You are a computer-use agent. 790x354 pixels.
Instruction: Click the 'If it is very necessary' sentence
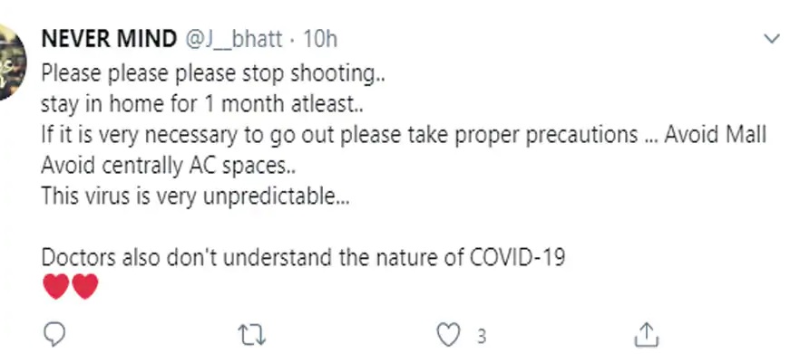click(x=404, y=135)
